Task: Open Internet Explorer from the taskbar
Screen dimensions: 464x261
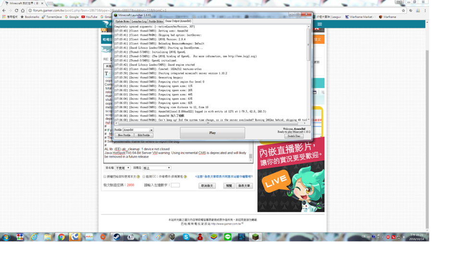Action: tap(34, 237)
